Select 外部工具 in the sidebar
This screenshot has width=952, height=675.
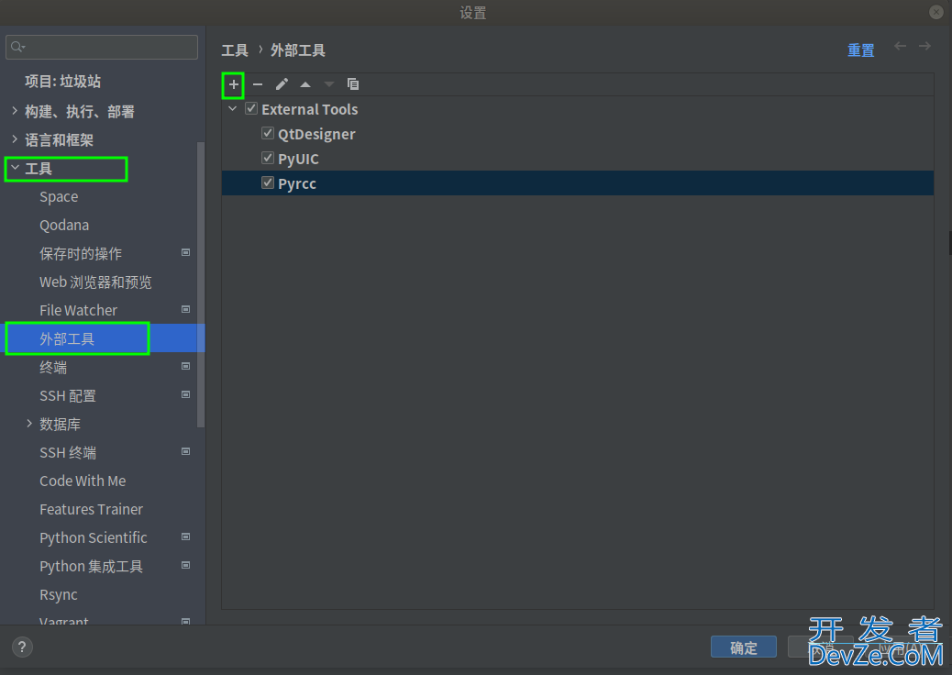click(105, 338)
